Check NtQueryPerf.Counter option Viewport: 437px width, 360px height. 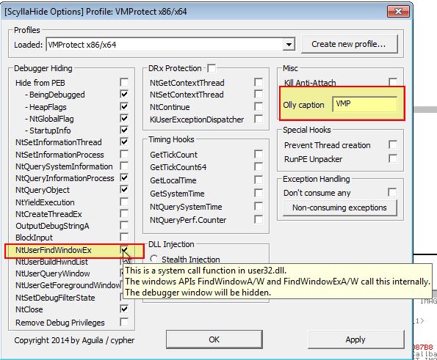click(x=259, y=219)
